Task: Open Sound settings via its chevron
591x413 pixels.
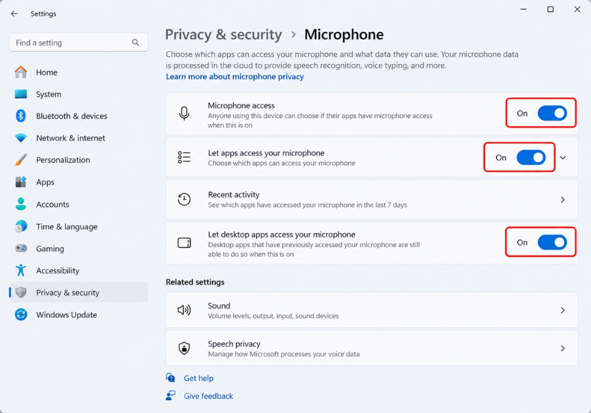Action: coord(563,310)
